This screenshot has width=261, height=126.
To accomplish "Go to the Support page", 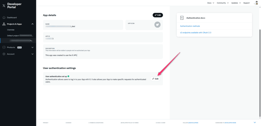I will pos(246,3).
